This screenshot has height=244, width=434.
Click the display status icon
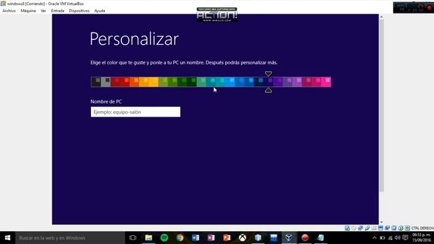click(380, 228)
